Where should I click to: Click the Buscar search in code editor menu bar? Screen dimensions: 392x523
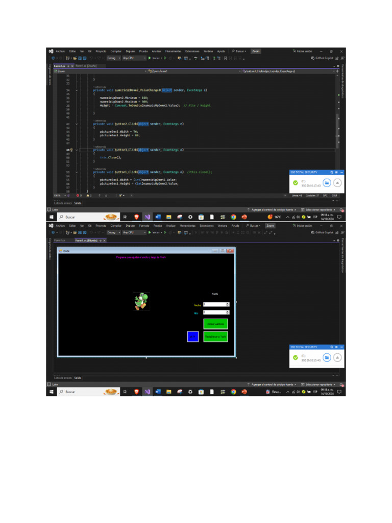pyautogui.click(x=239, y=52)
